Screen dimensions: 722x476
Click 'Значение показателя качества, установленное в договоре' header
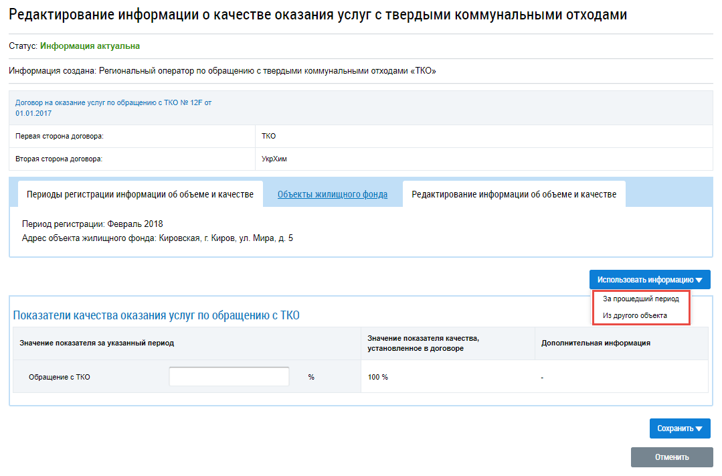tap(423, 343)
